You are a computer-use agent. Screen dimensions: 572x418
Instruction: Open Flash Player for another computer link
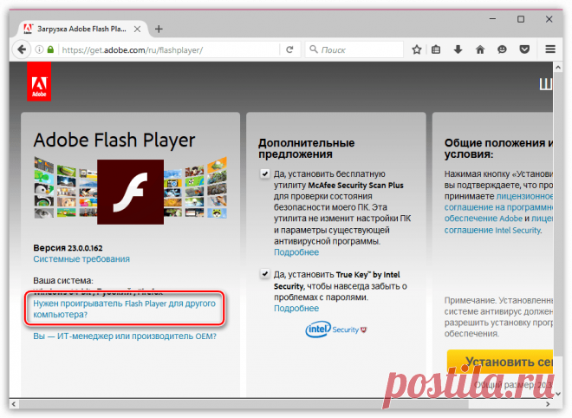(x=124, y=309)
